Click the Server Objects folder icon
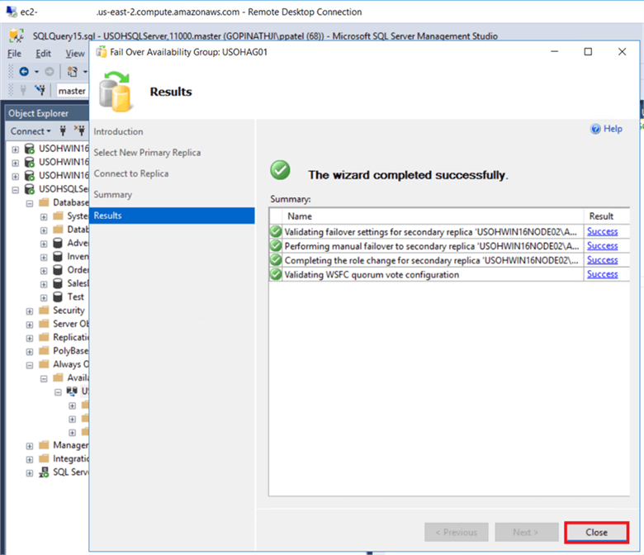Screen dimensions: 644x555 [x=44, y=324]
